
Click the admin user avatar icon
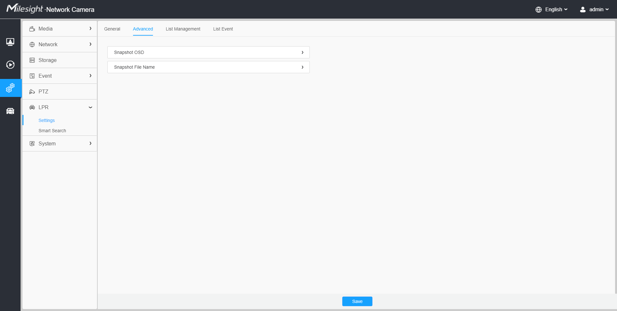coord(583,10)
